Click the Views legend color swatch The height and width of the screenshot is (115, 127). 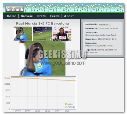click(x=66, y=104)
